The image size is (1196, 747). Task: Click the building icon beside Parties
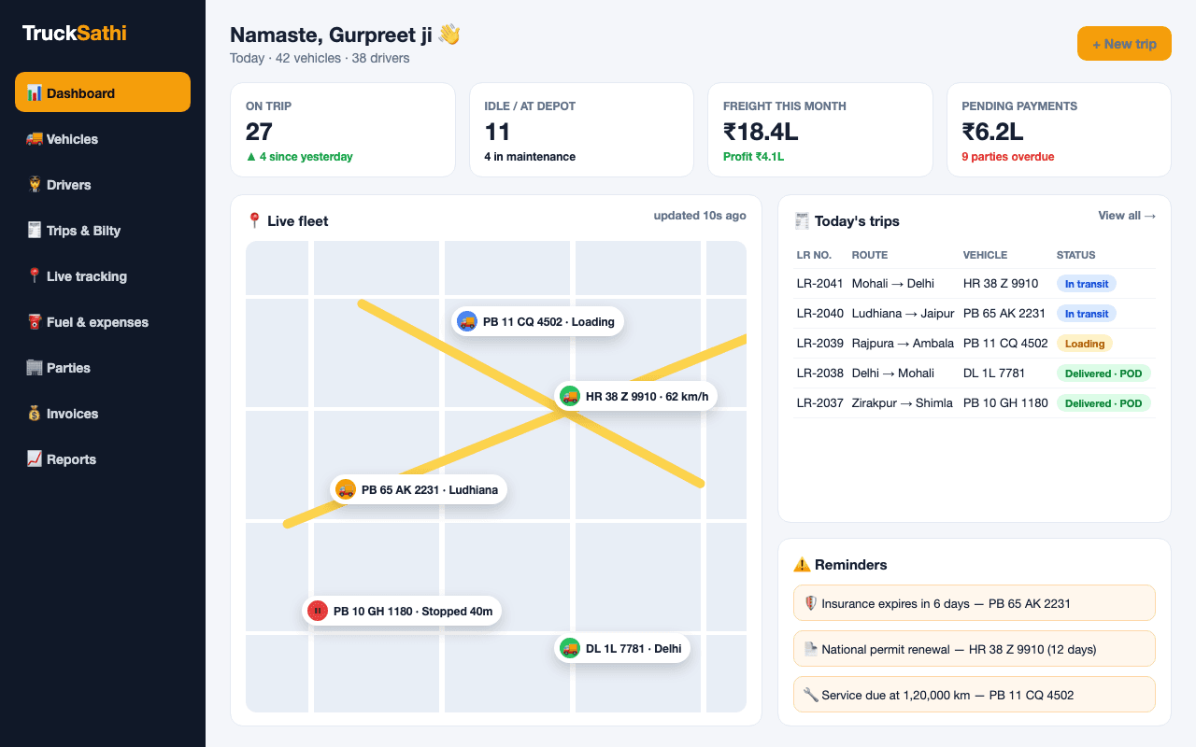[34, 367]
